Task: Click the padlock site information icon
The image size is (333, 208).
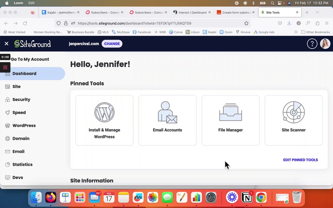Action: click(66, 23)
